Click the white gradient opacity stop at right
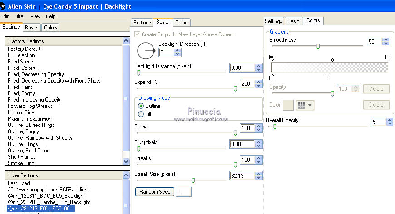The image size is (395, 214). coord(388,58)
